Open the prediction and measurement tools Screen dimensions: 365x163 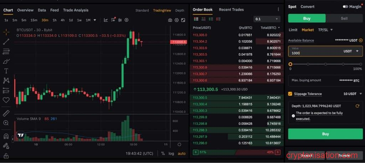(6, 90)
